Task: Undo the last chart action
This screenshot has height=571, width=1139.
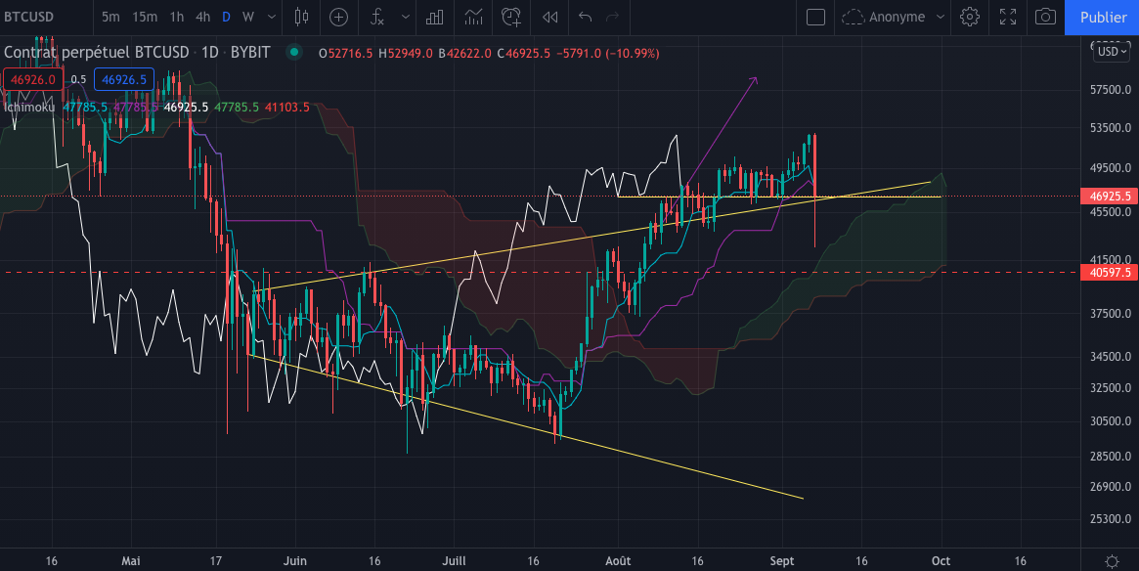Action: coord(586,18)
